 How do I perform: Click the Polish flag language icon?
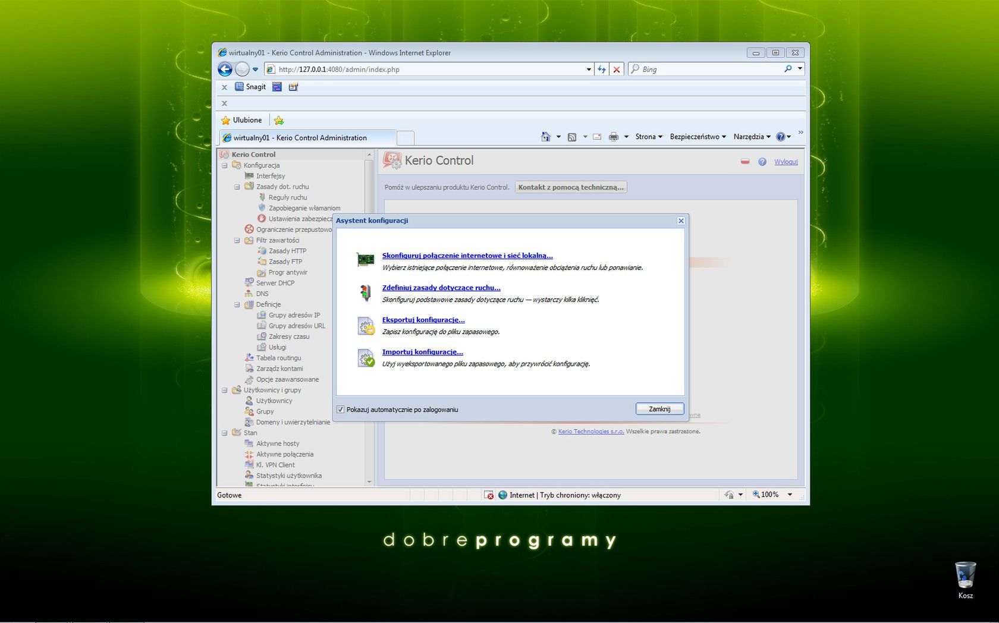[x=745, y=161]
